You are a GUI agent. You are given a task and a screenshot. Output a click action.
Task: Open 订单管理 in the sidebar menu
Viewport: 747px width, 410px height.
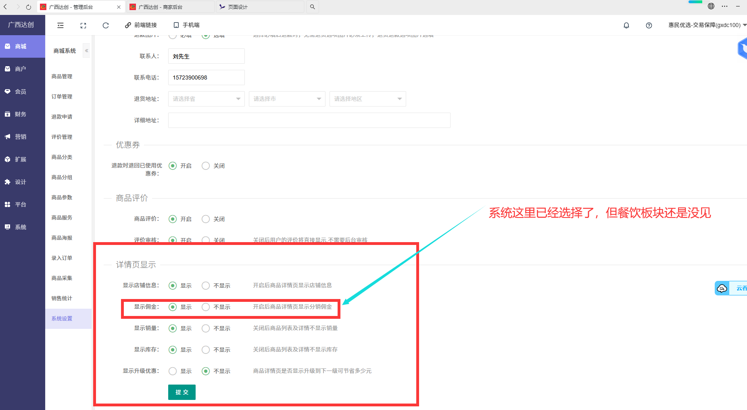point(62,97)
